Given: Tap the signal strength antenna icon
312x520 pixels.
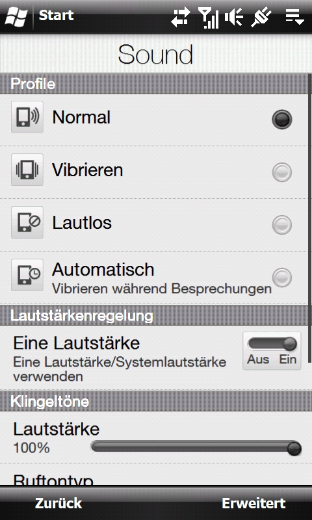Looking at the screenshot, I should (x=208, y=18).
